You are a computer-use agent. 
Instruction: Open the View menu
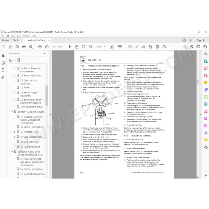pos(13,36)
